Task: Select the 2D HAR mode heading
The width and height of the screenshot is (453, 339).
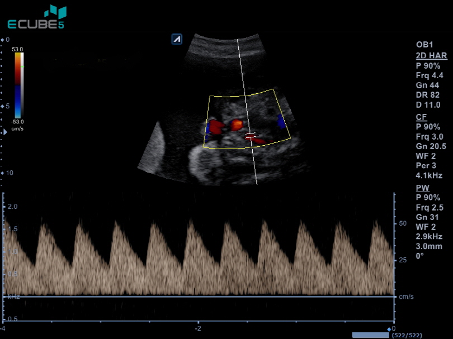Action: pos(430,55)
